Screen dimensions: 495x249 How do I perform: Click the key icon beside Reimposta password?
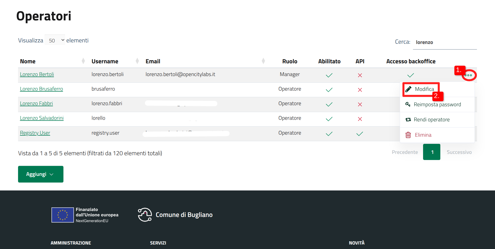coord(408,104)
